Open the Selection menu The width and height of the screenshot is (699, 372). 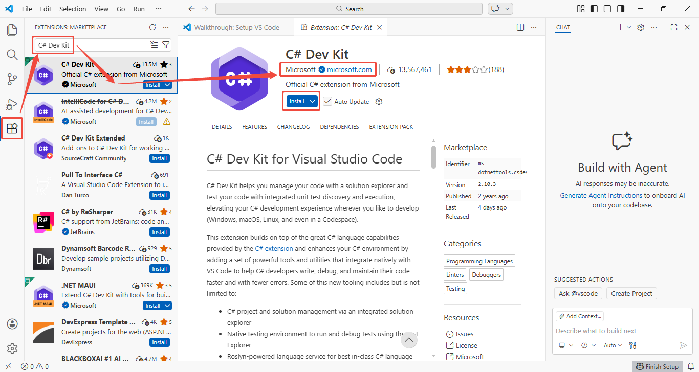(x=73, y=9)
